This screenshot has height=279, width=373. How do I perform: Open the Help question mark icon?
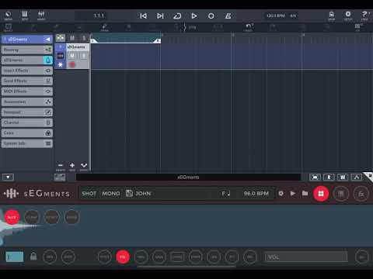(364, 15)
